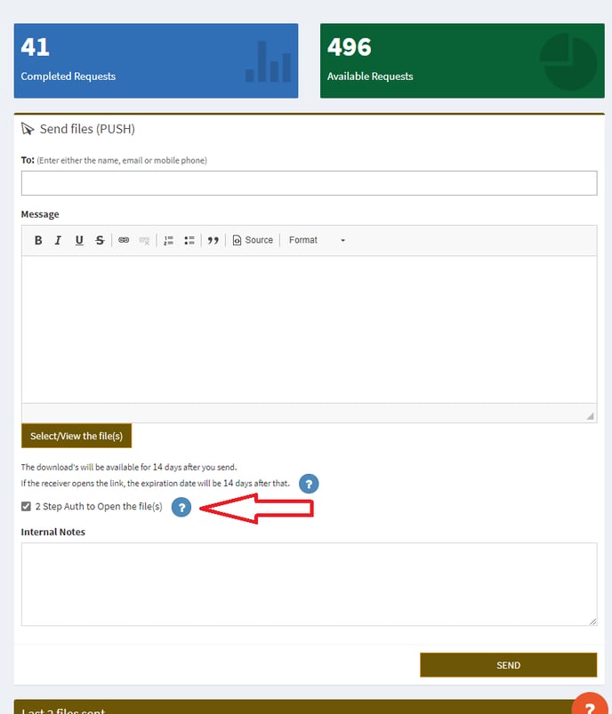Toggle bold formatting in message editor

[38, 240]
